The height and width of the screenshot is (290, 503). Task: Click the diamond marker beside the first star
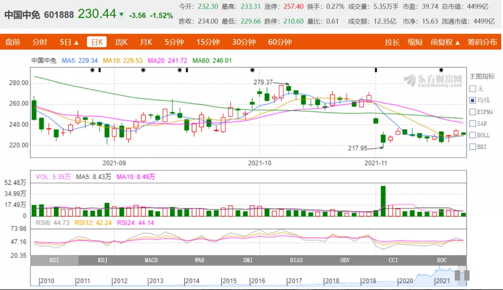coord(100,70)
